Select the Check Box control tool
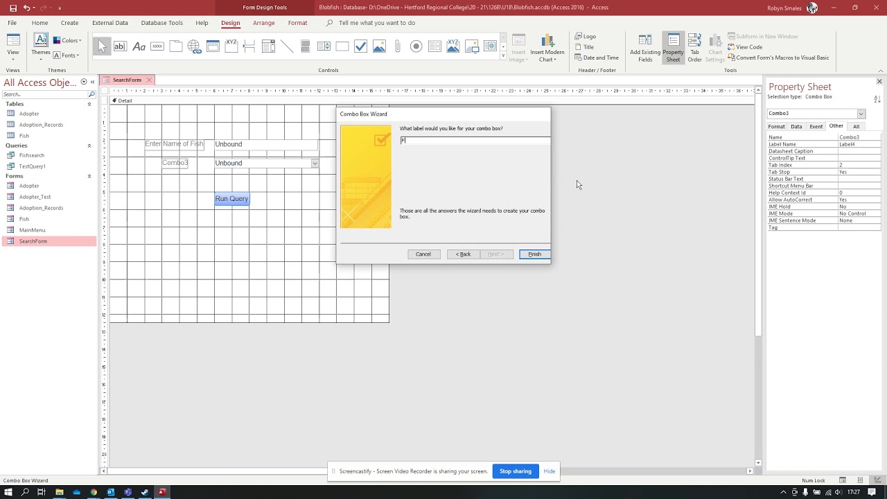This screenshot has height=499, width=887. pos(360,46)
